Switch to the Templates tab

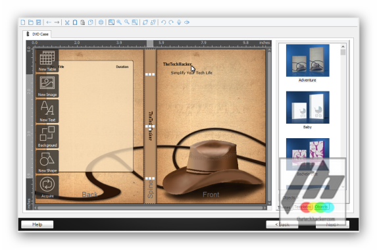(x=303, y=207)
